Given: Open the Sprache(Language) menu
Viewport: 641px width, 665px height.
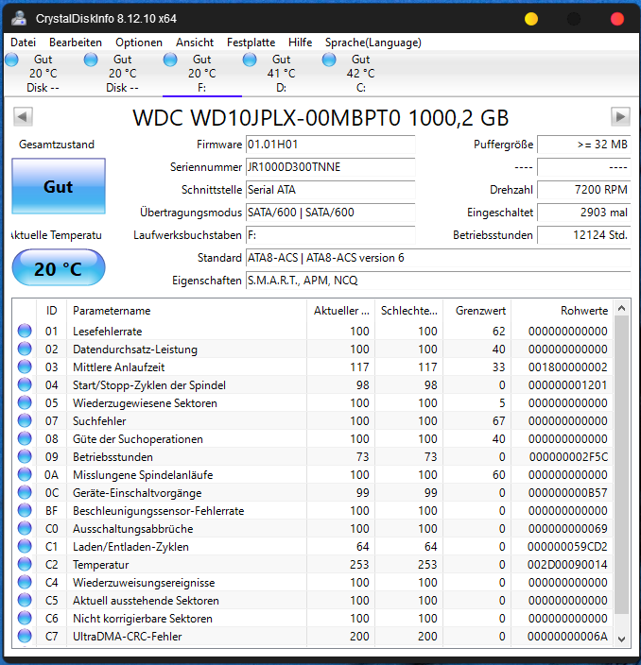Looking at the screenshot, I should (373, 43).
